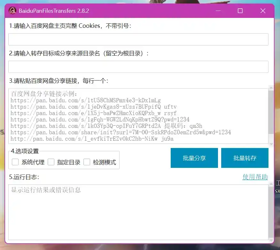This screenshot has height=250, width=280.
Task: Click the window title BaiduPanFilesTransfers 2.8.2
Action: (54, 11)
